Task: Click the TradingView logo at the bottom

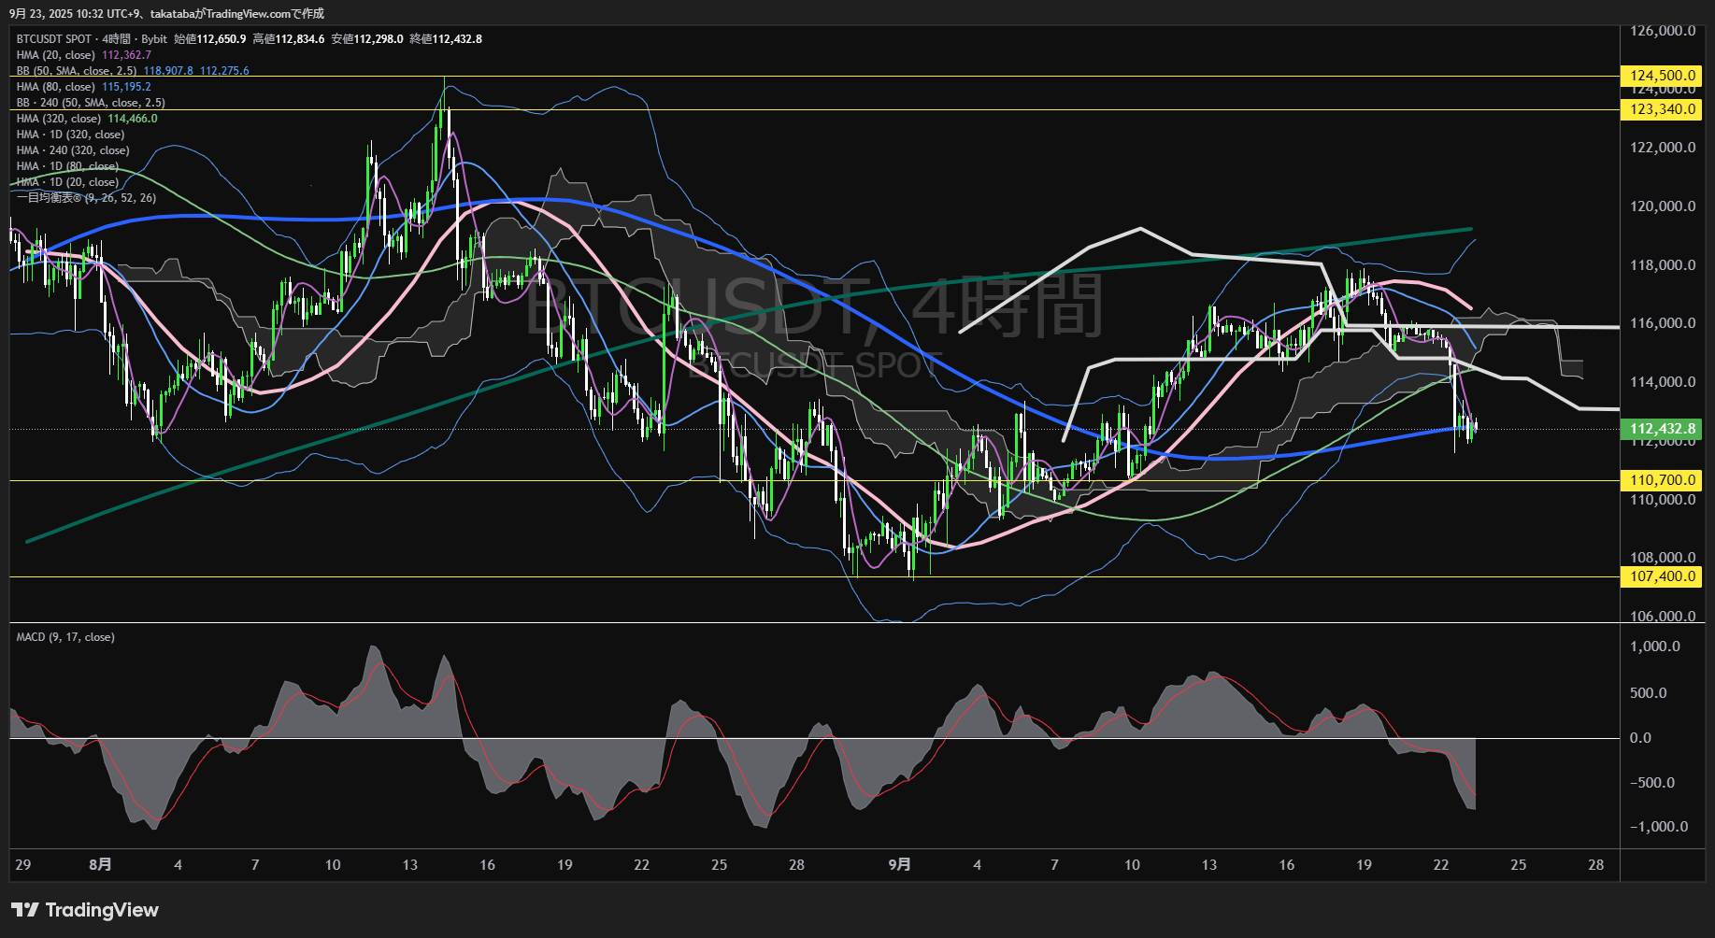Action: pos(85,910)
